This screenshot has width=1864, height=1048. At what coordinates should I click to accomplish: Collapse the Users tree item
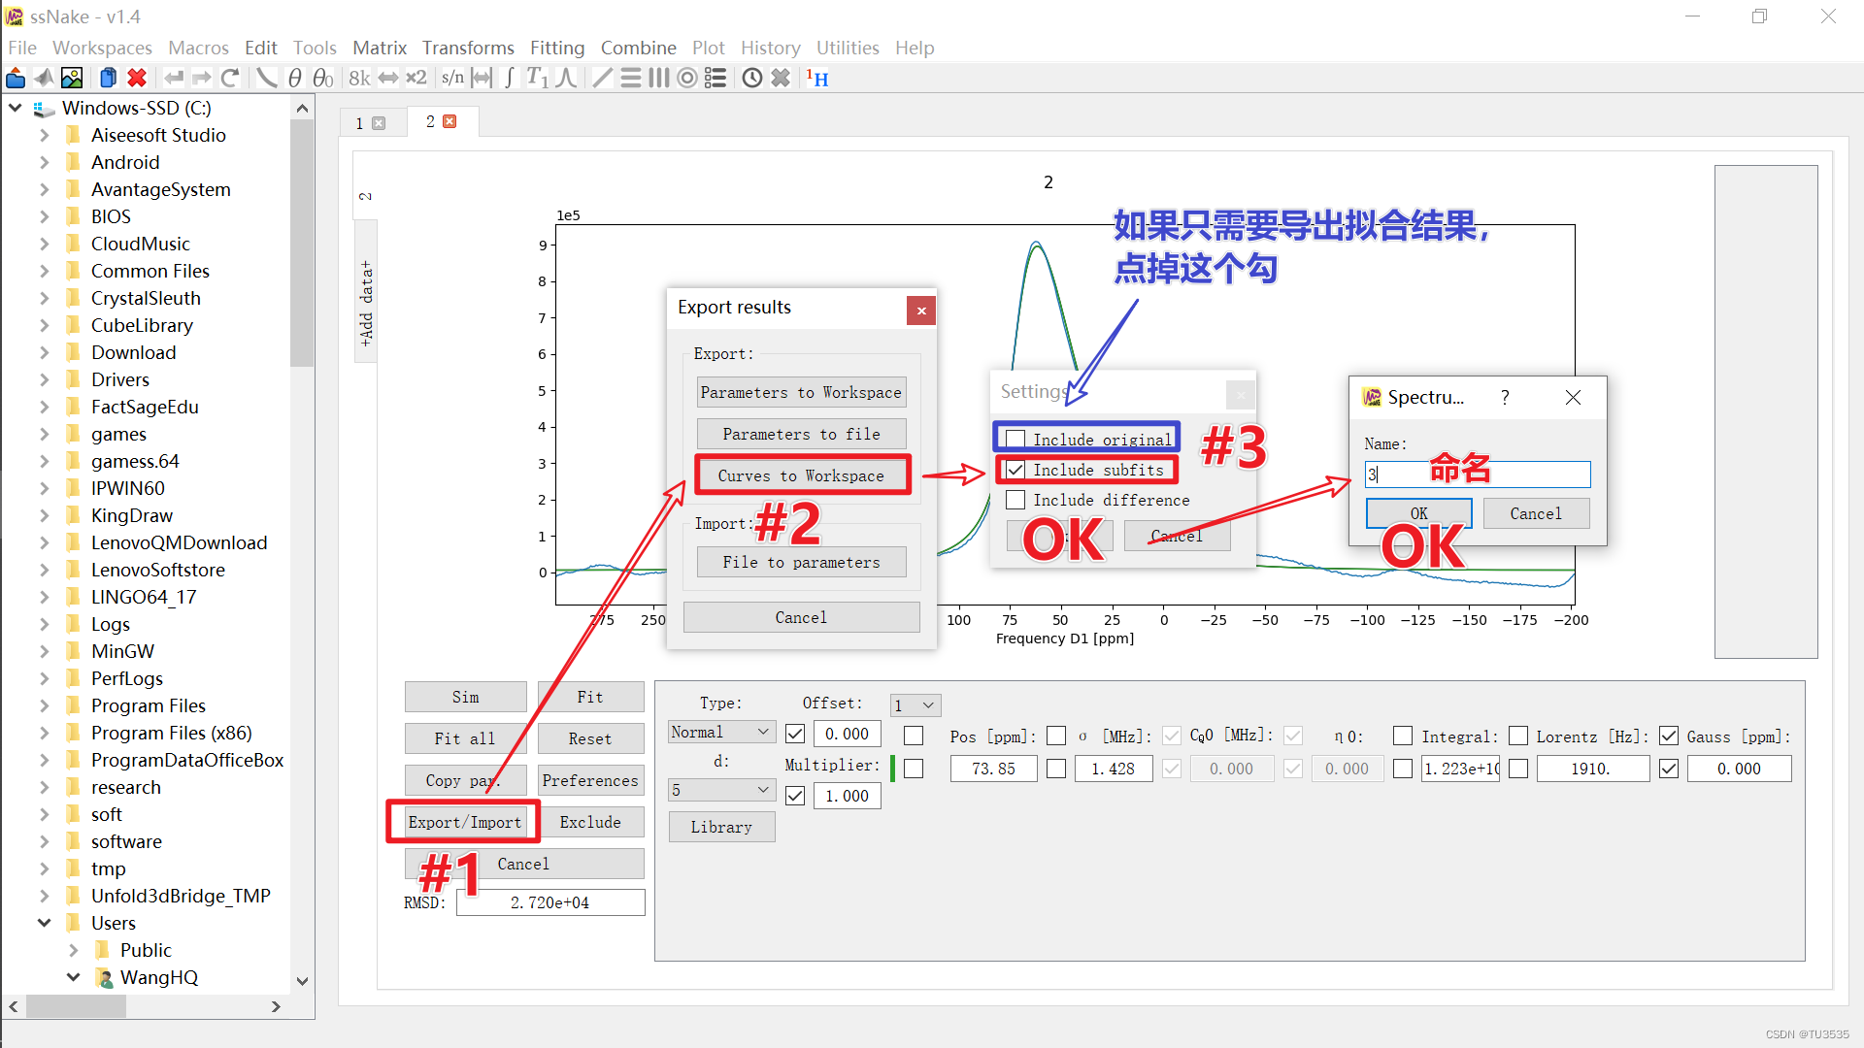[44, 922]
